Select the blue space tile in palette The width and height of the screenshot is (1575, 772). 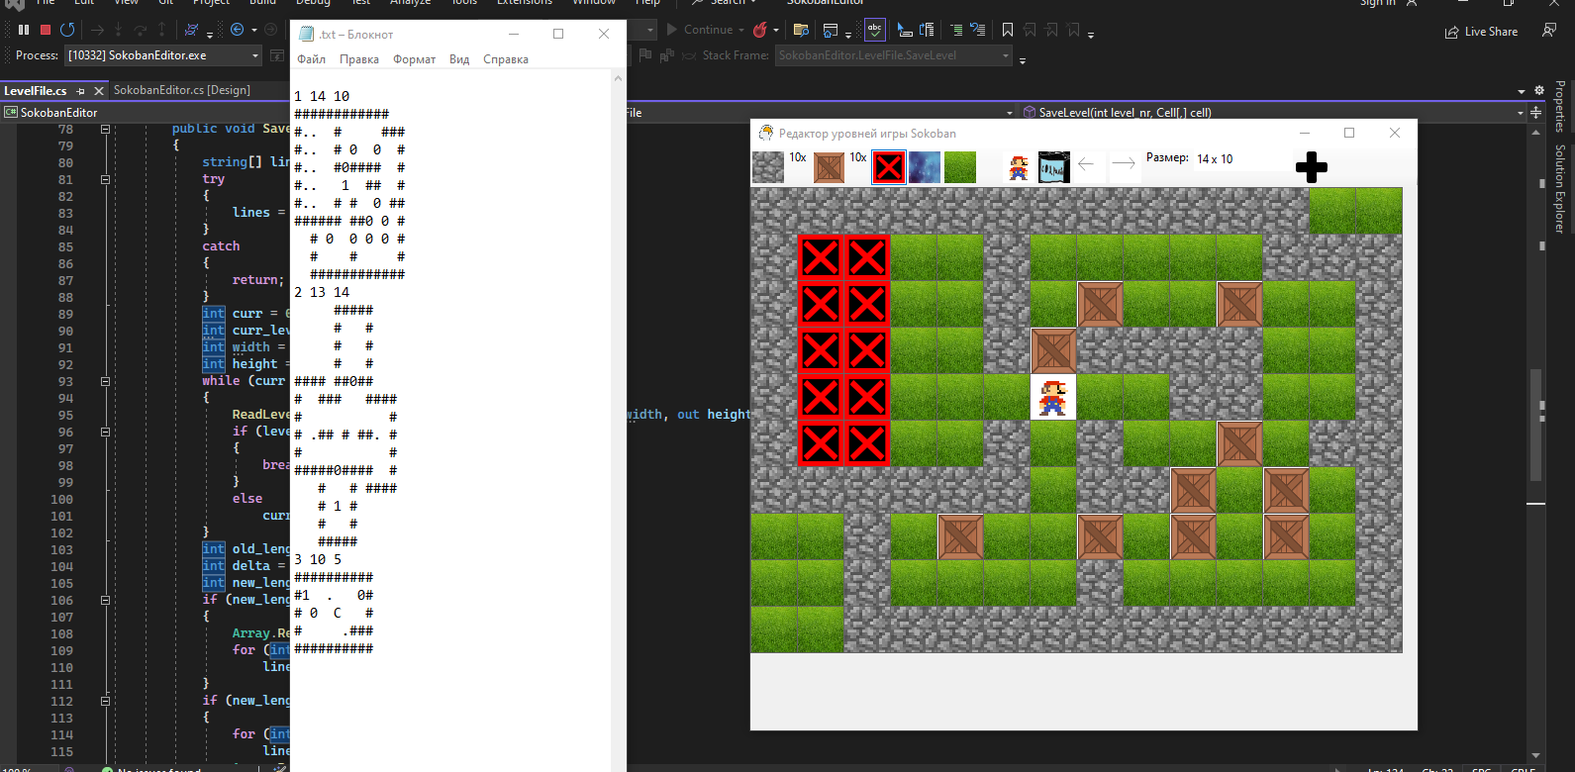point(925,167)
